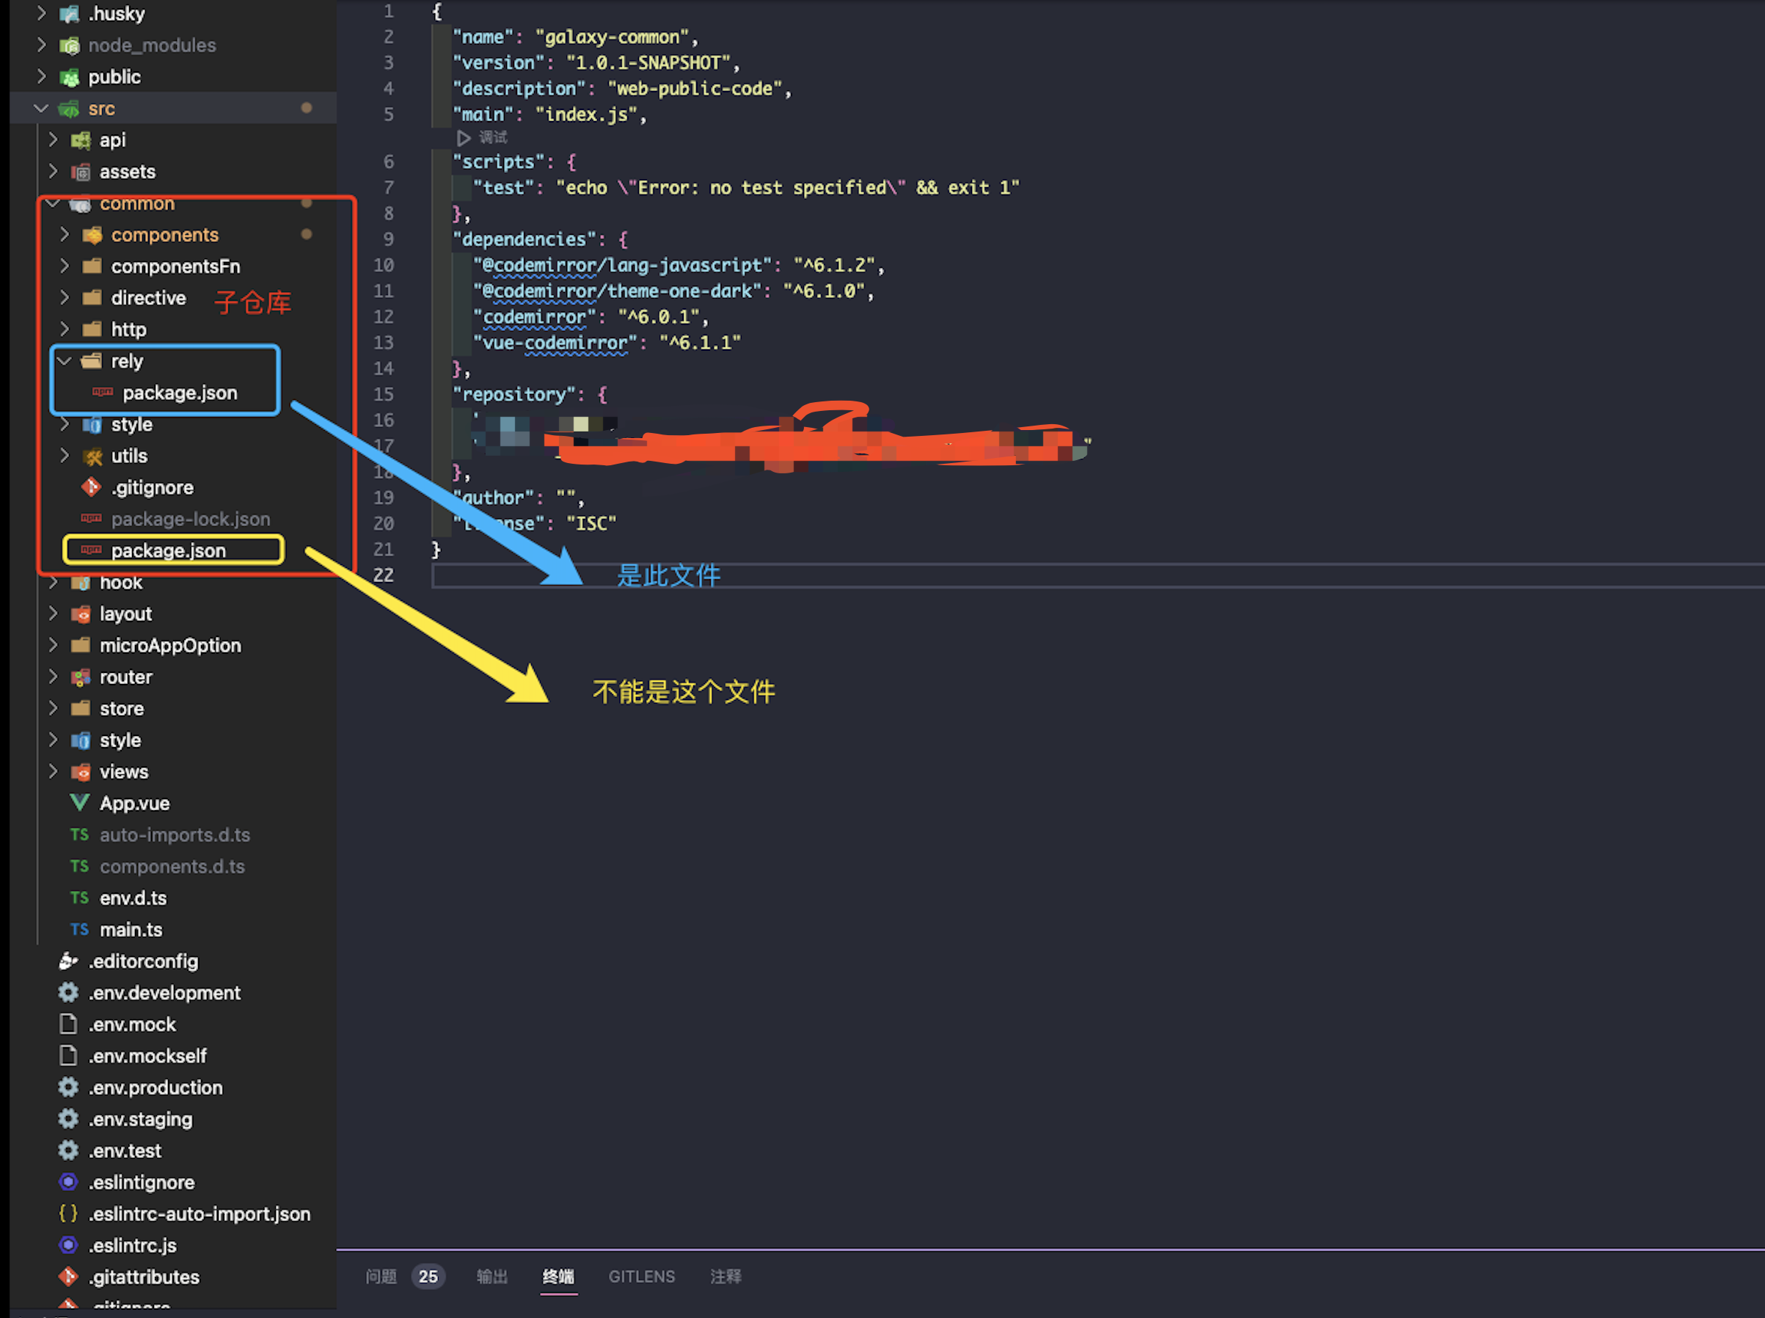Click the Vue icon beside App.vue

pyautogui.click(x=79, y=803)
